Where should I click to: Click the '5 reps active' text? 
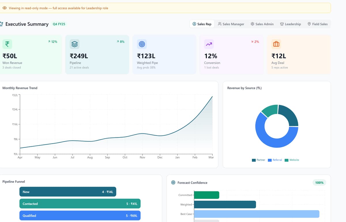pyautogui.click(x=279, y=68)
